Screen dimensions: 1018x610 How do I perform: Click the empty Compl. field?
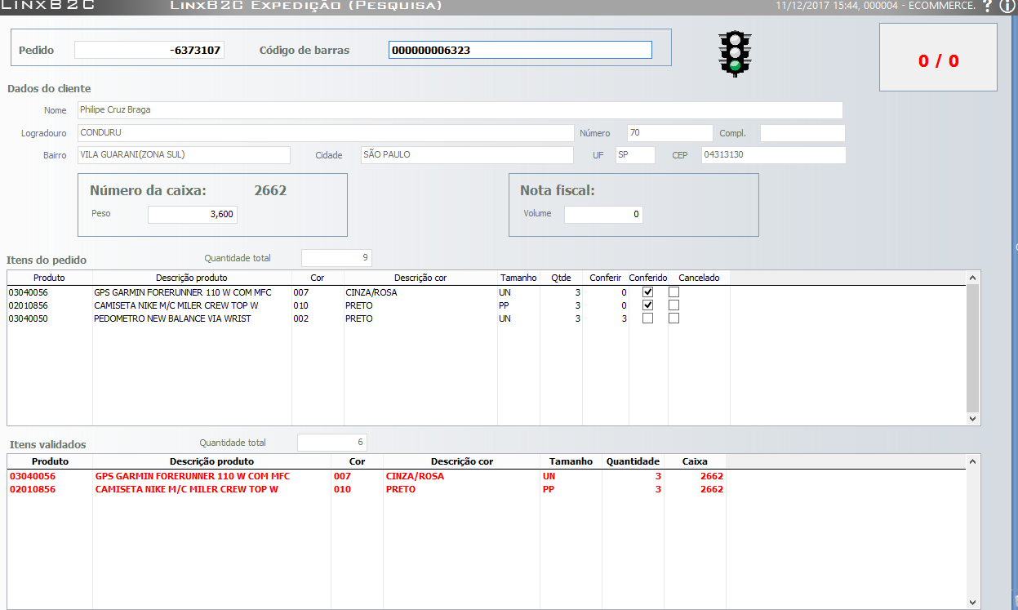point(802,133)
